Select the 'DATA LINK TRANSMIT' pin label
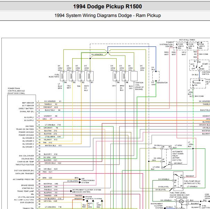 coord(24,173)
